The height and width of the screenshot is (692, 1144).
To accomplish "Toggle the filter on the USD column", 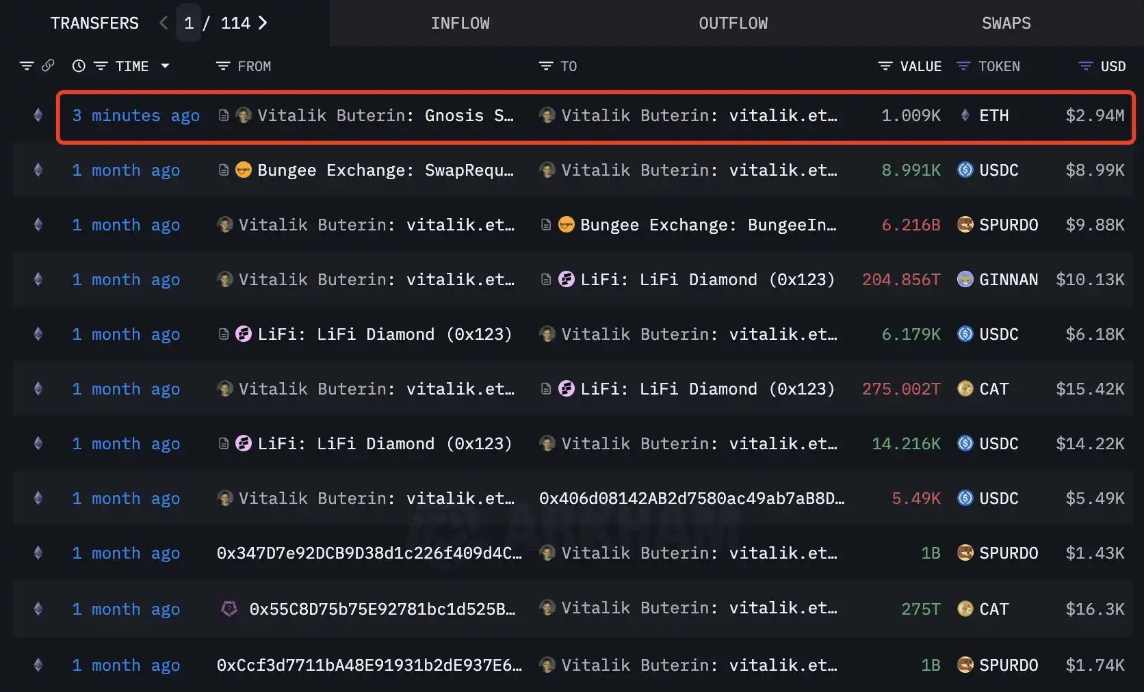I will coord(1085,66).
